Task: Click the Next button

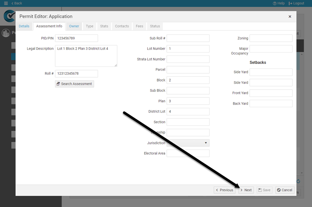Action: coord(246,190)
